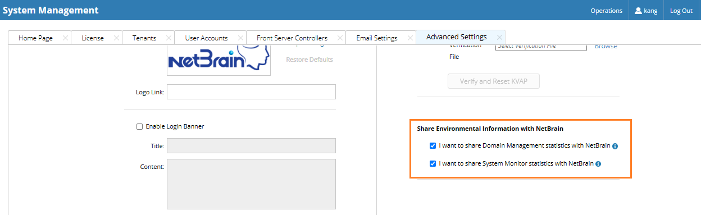Click the kang user profile icon
701x215 pixels.
[x=638, y=11]
